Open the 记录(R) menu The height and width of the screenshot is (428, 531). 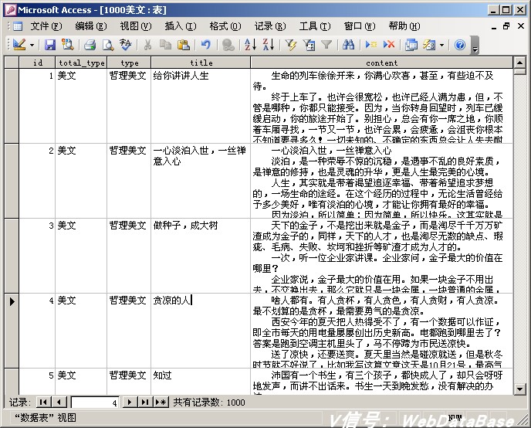click(270, 26)
